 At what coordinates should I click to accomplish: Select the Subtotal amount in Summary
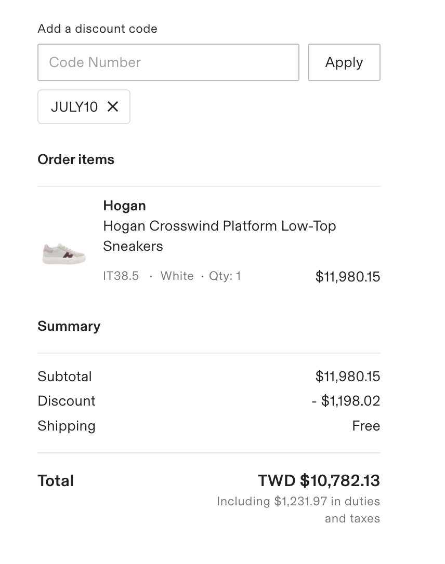coord(347,377)
